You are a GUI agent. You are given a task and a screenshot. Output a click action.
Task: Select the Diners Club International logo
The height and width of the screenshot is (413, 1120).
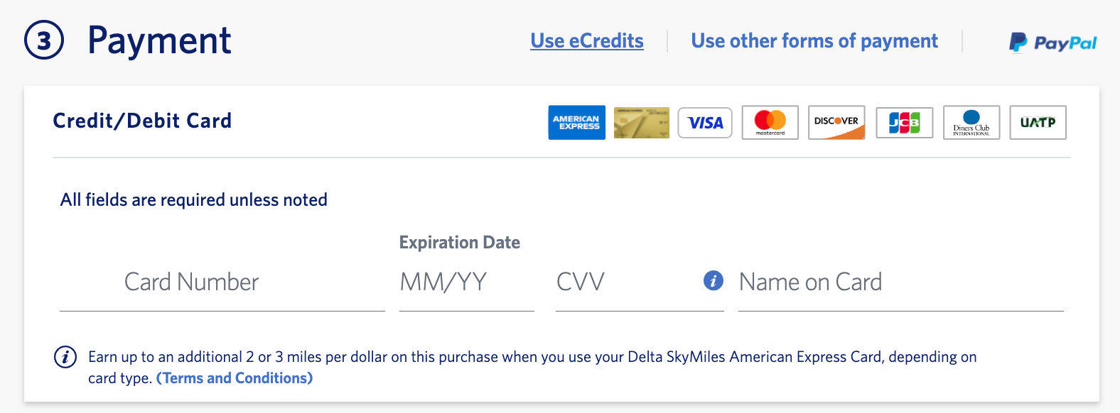pyautogui.click(x=971, y=123)
